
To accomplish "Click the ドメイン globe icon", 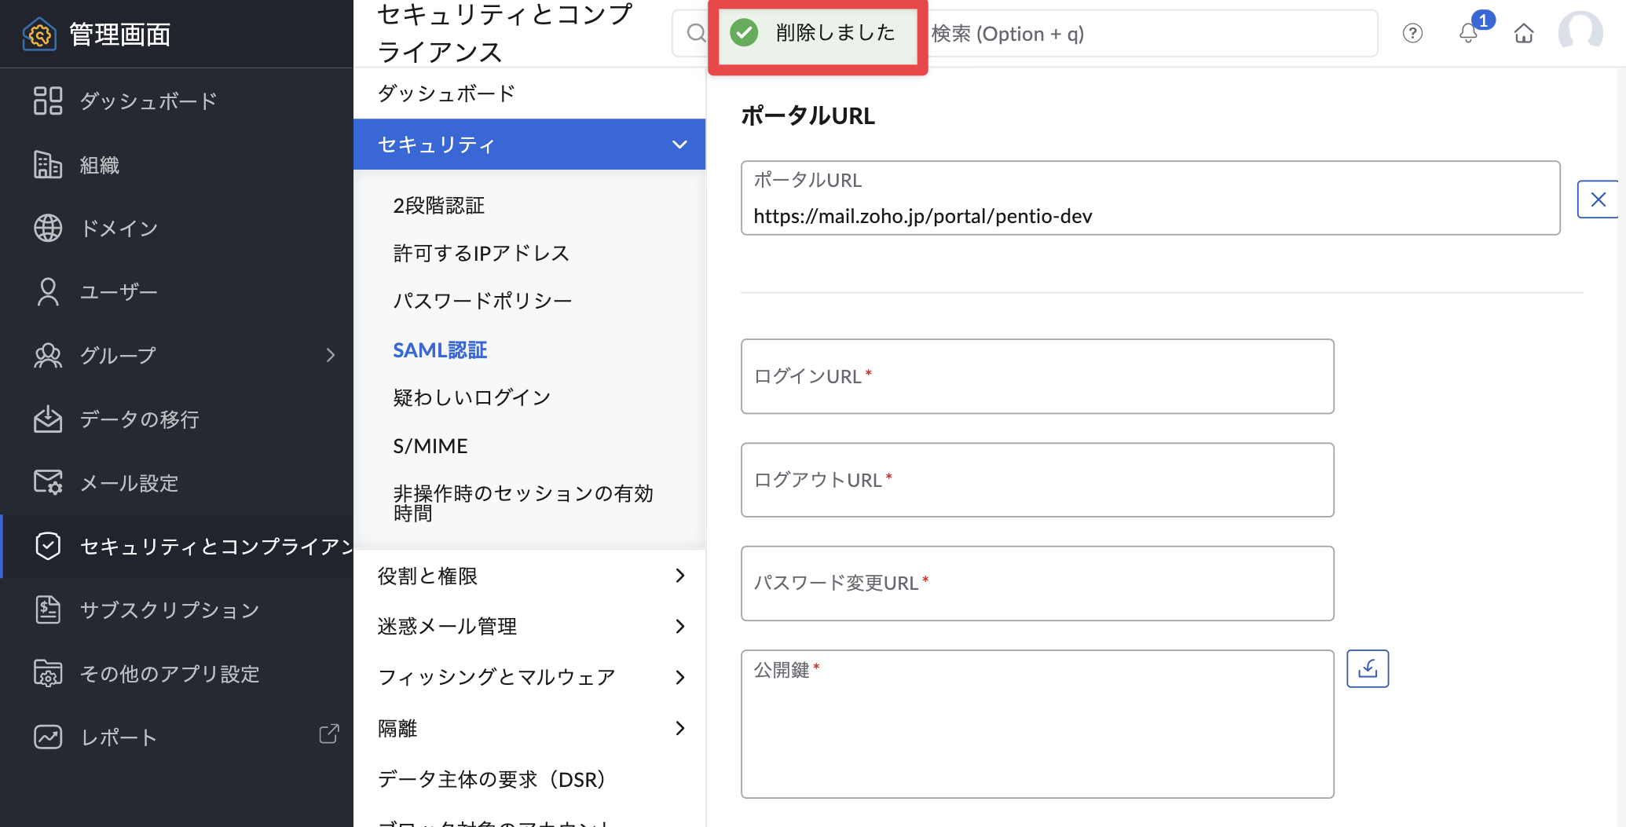I will (48, 228).
